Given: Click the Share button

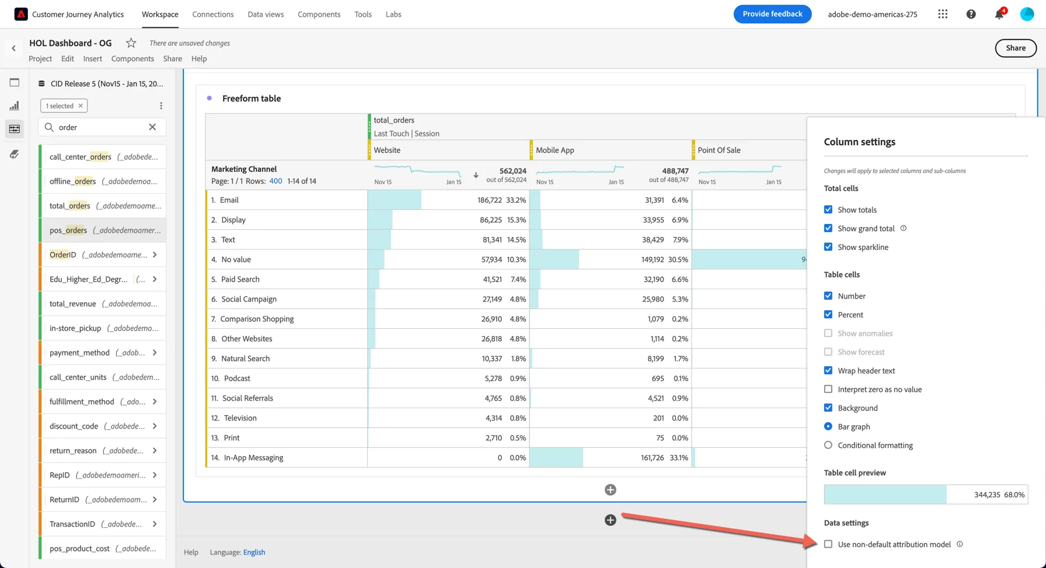Looking at the screenshot, I should pyautogui.click(x=1016, y=48).
